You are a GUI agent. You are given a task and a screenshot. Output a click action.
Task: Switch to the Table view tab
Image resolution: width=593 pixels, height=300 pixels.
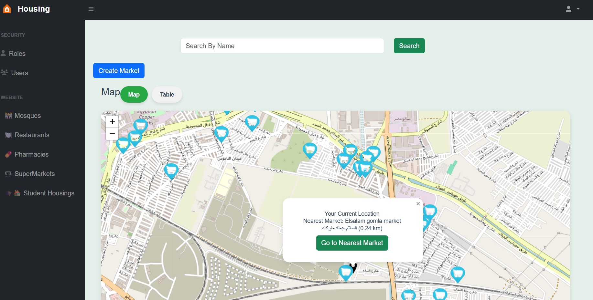167,95
